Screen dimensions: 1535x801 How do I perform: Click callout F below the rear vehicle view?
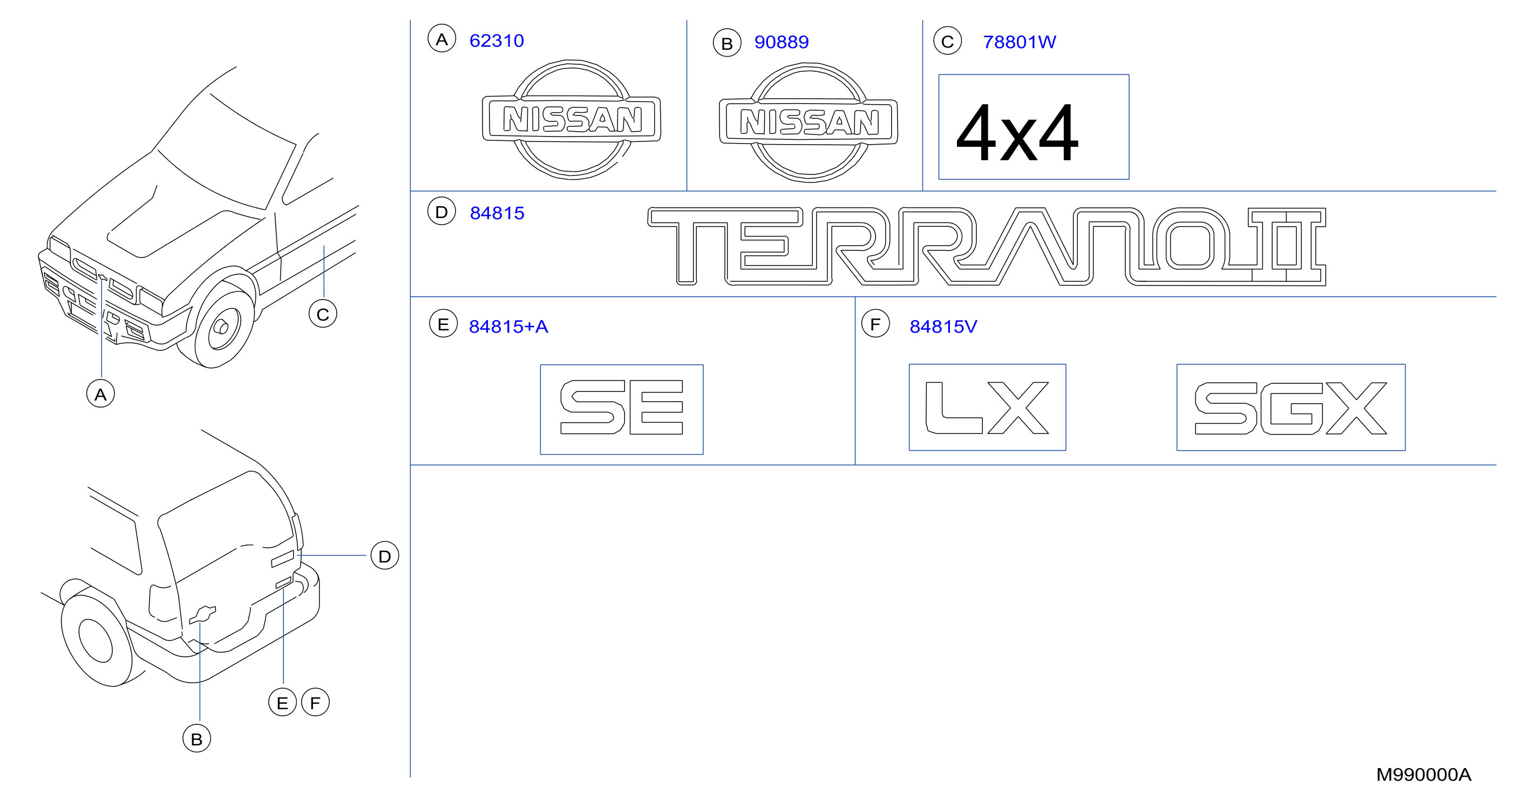(315, 702)
